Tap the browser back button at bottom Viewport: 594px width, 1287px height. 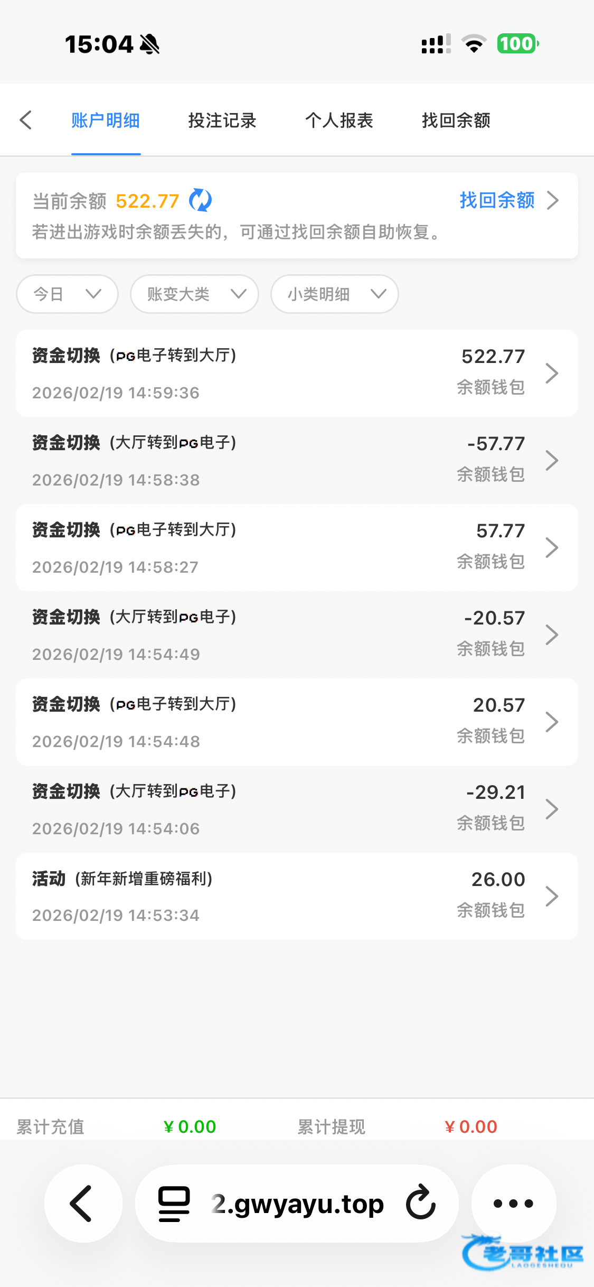(83, 1204)
